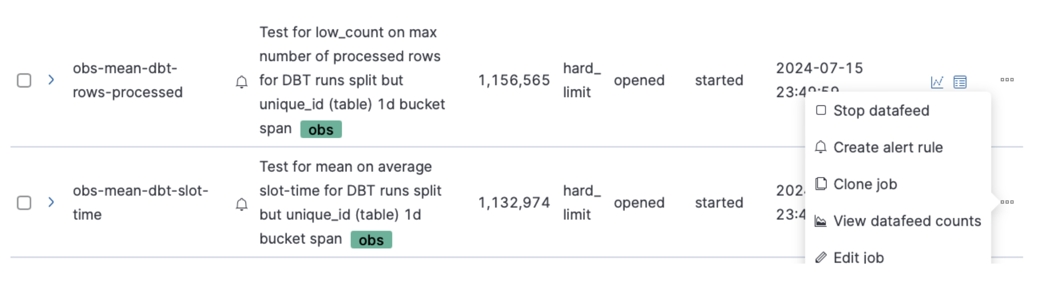Click the obs tag on slot-time job
1044x285 pixels.
(371, 240)
